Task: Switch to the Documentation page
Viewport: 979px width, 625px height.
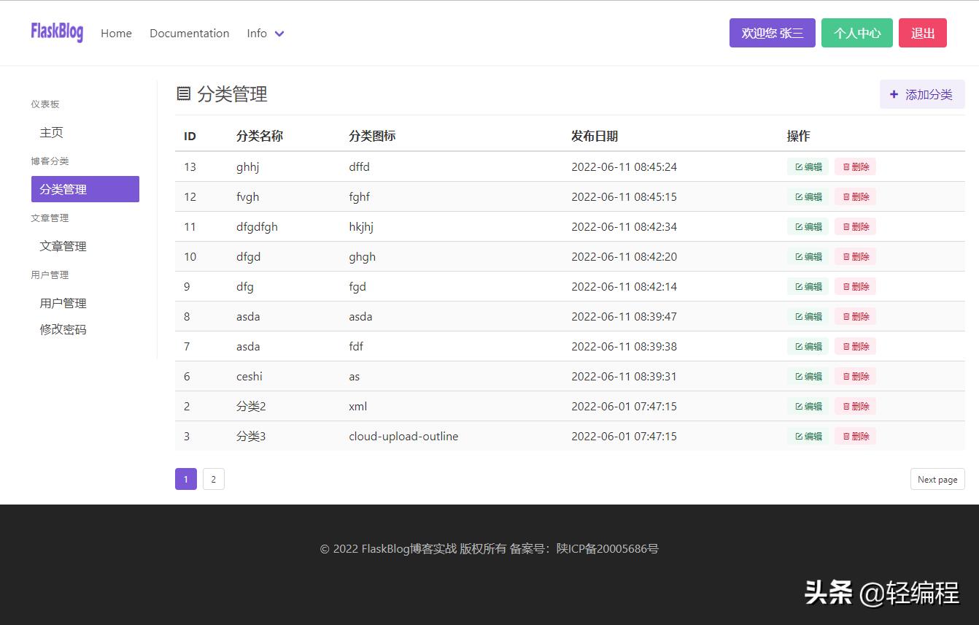Action: point(189,33)
